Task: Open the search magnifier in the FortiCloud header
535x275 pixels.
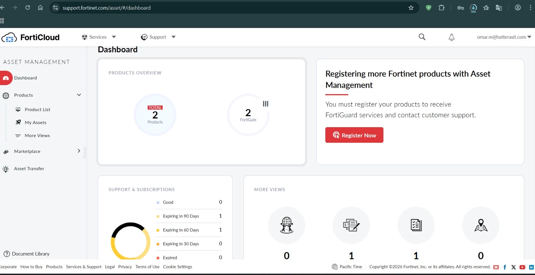Action: click(x=422, y=37)
